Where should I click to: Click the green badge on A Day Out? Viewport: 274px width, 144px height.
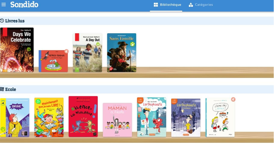coord(98,44)
